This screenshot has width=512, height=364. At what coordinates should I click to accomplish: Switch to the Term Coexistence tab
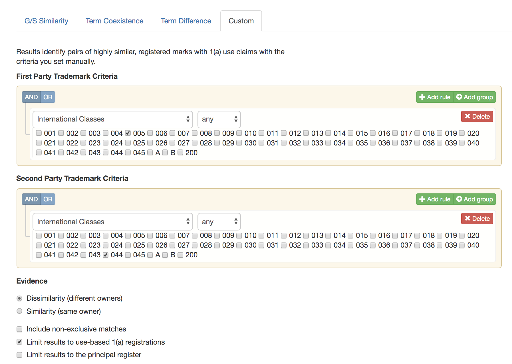point(114,21)
